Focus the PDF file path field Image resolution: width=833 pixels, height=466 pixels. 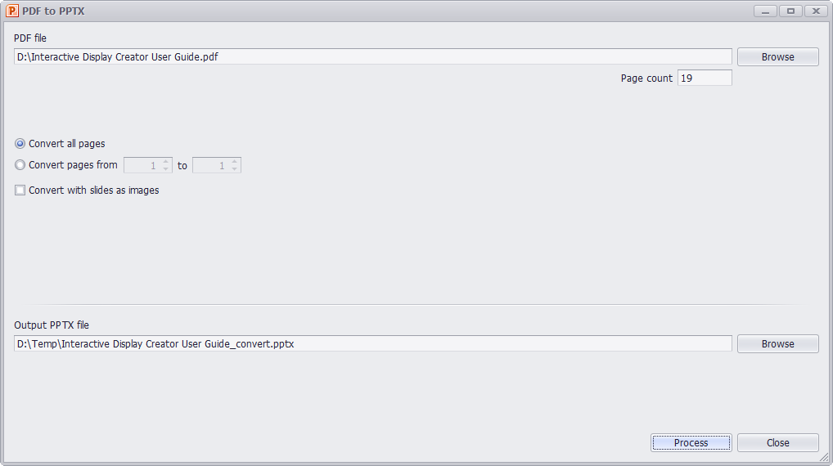[373, 56]
